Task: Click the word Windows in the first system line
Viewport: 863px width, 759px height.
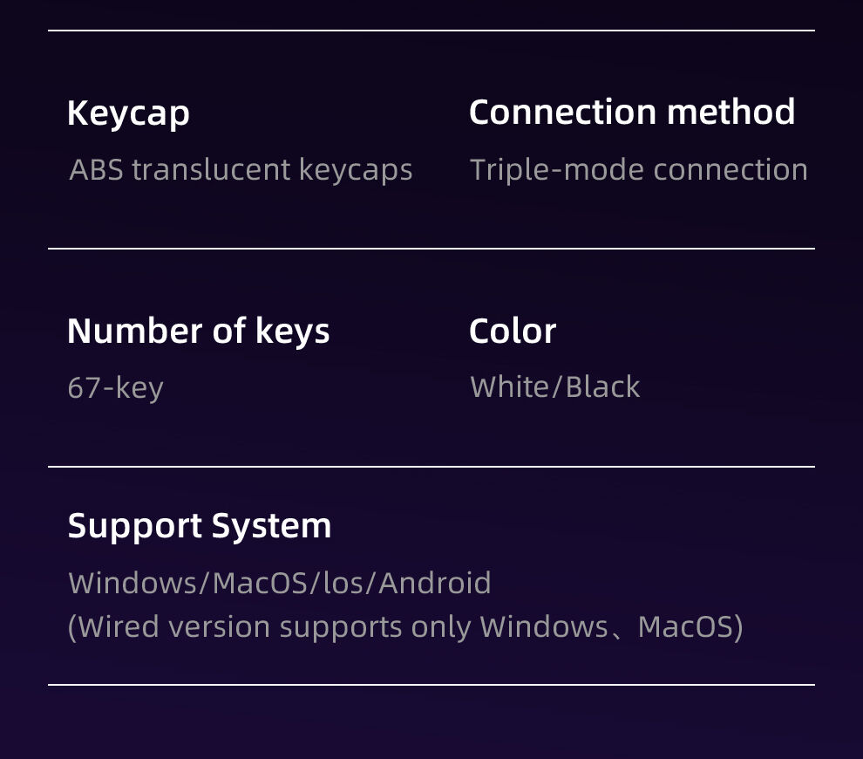Action: 133,583
